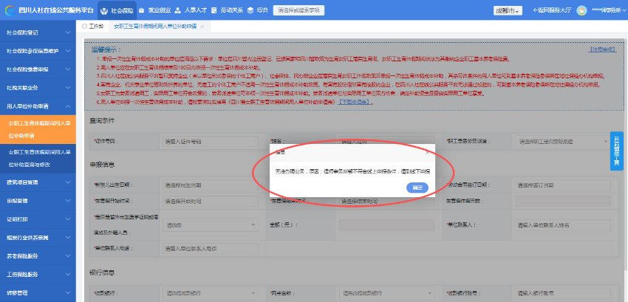Click the 【下载申请表】 link
Viewport: 628px width, 302px height.
[x=355, y=102]
